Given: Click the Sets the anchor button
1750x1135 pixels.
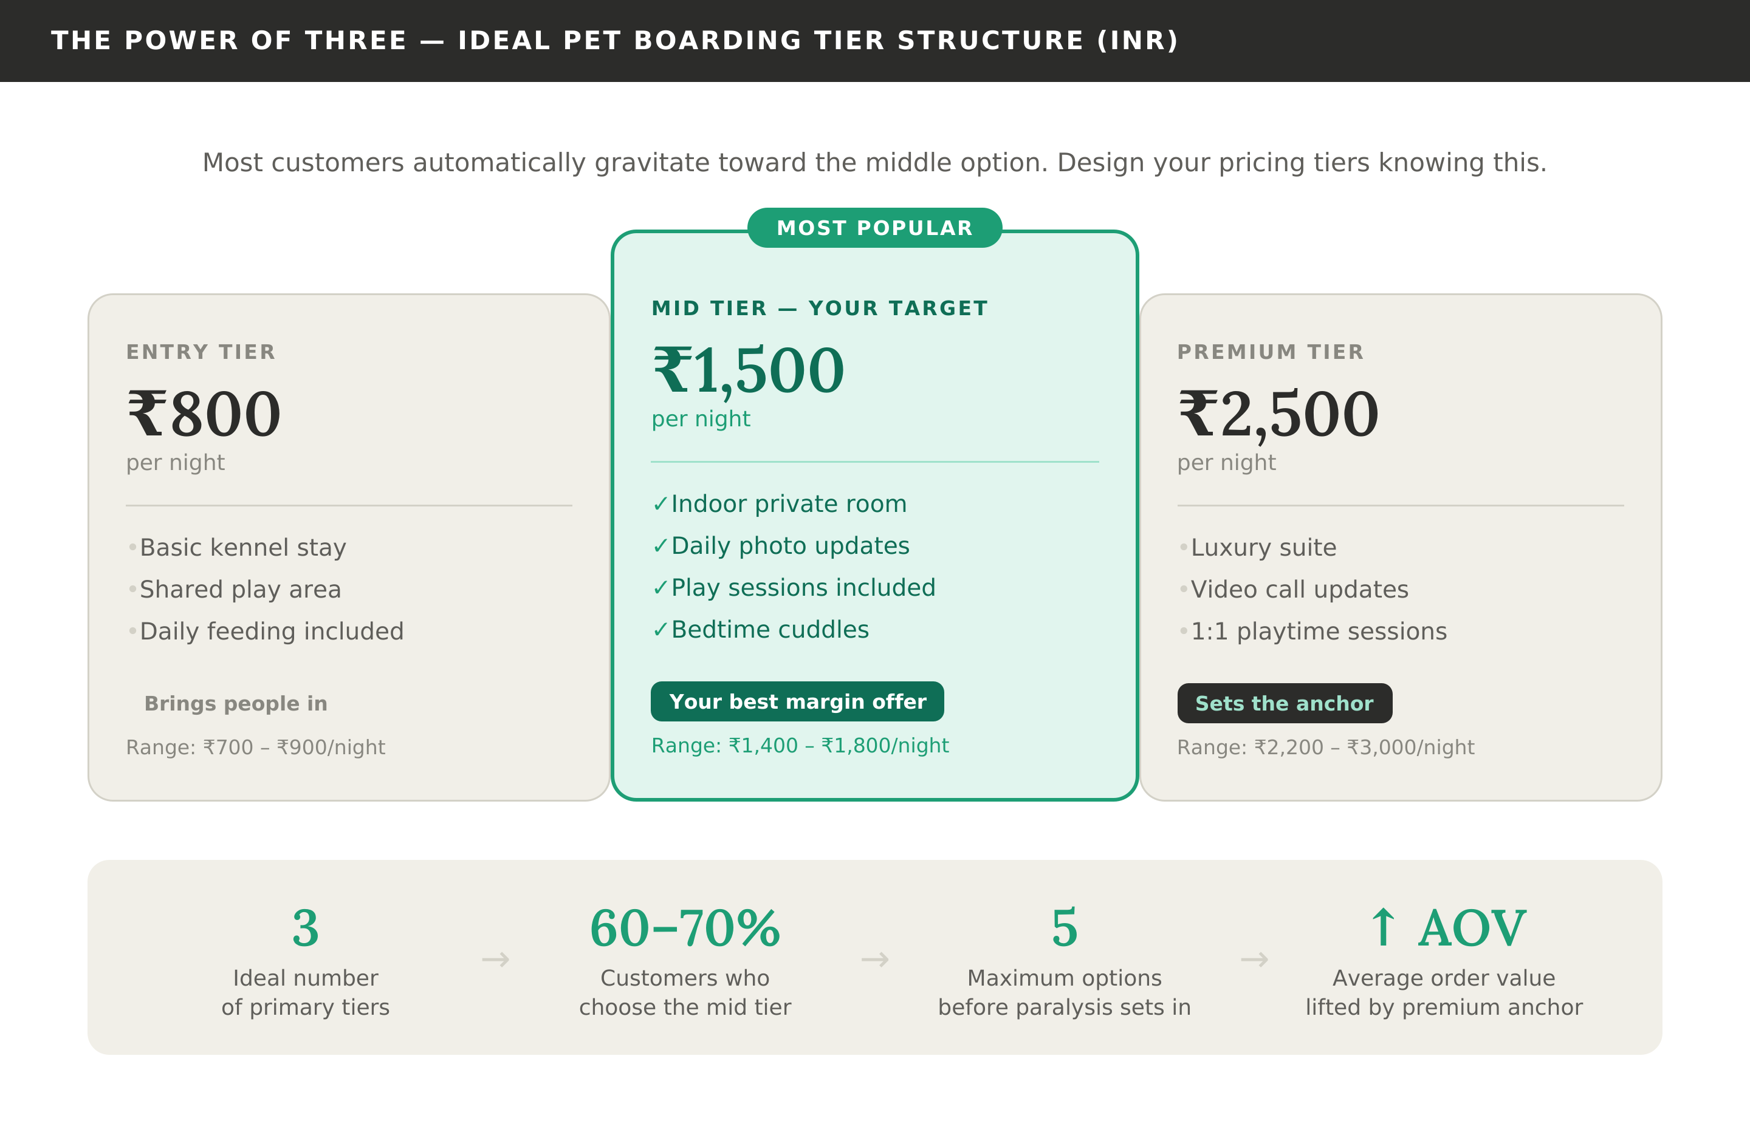Looking at the screenshot, I should tap(1284, 703).
